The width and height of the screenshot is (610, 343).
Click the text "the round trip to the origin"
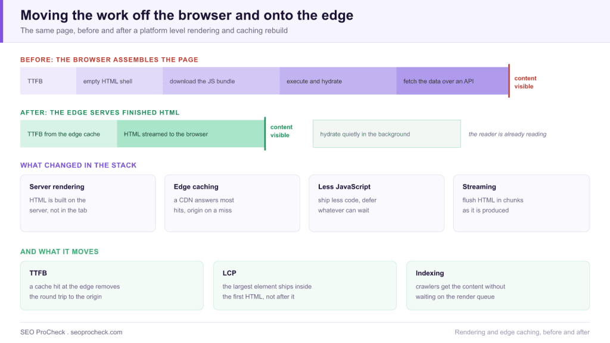point(66,297)
